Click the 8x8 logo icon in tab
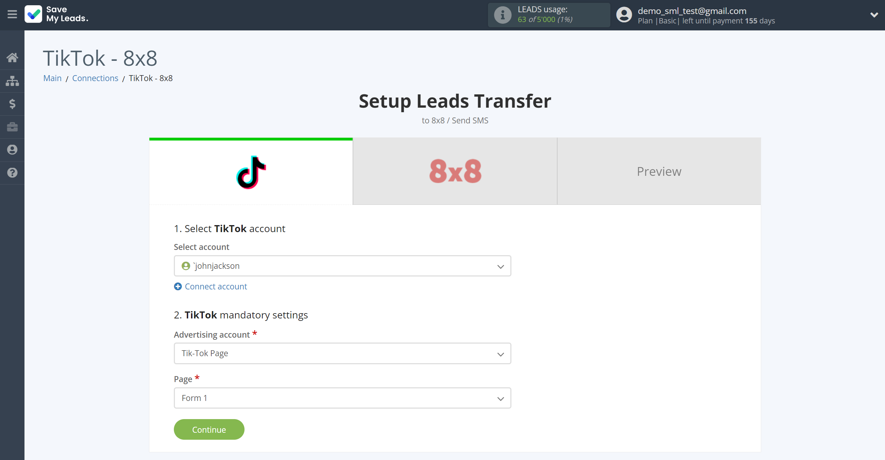 (x=455, y=171)
